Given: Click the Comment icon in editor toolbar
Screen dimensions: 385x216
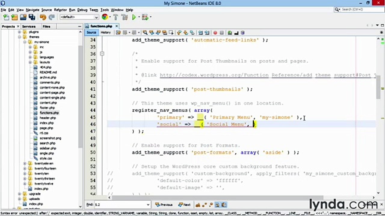Looking at the screenshot, I should 230,32.
